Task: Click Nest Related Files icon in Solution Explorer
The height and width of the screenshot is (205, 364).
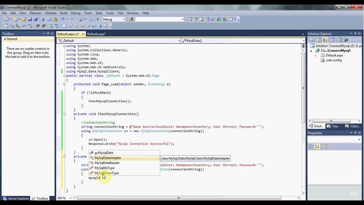Action: click(325, 40)
